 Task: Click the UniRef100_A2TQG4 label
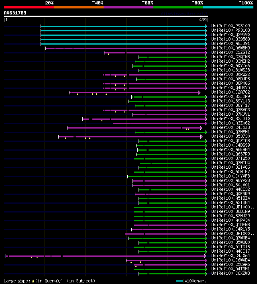230,203
